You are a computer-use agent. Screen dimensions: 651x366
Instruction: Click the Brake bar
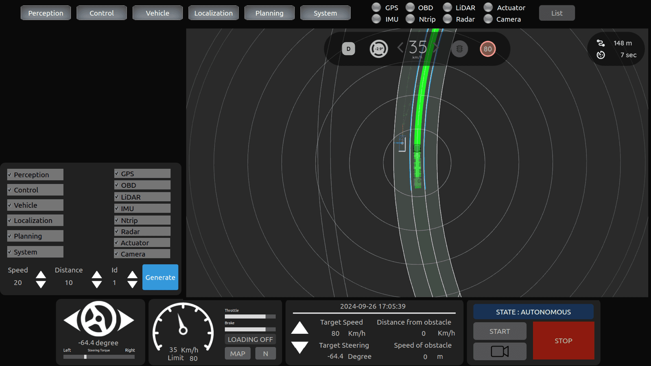coord(250,329)
